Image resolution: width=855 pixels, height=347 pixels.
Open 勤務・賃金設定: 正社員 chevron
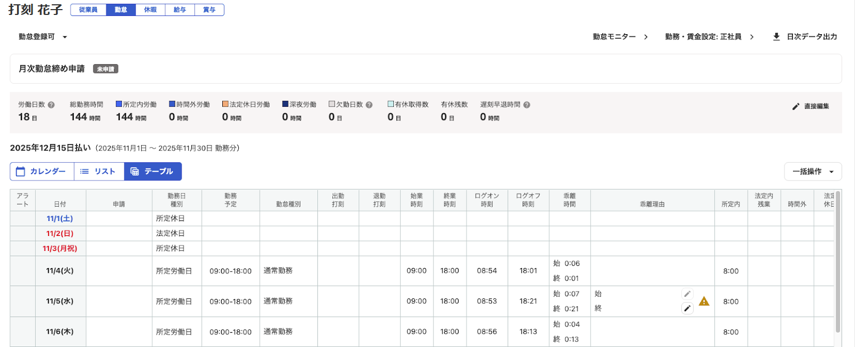pyautogui.click(x=752, y=37)
